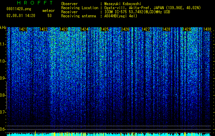
Task: Click the 1424 time marker
Action: pyautogui.click(x=84, y=29)
